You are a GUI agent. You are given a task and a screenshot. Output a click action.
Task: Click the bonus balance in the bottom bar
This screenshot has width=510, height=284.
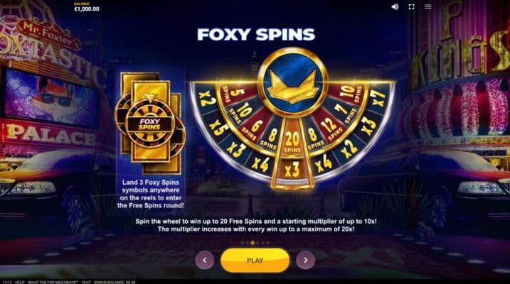pos(115,282)
